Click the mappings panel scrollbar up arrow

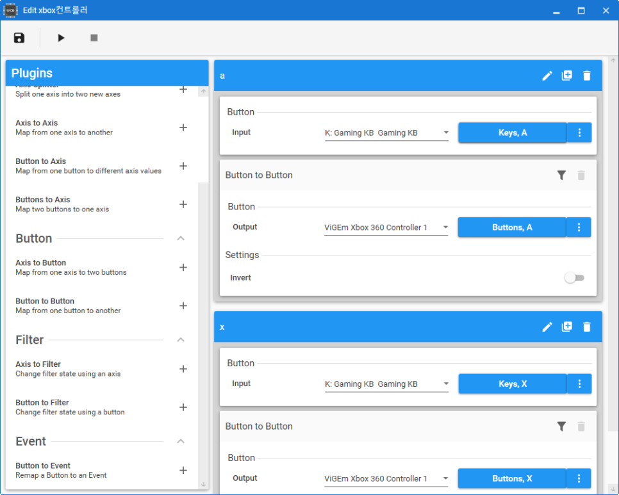(x=613, y=60)
